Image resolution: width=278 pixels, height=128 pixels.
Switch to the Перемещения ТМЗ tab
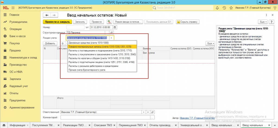click(130, 125)
